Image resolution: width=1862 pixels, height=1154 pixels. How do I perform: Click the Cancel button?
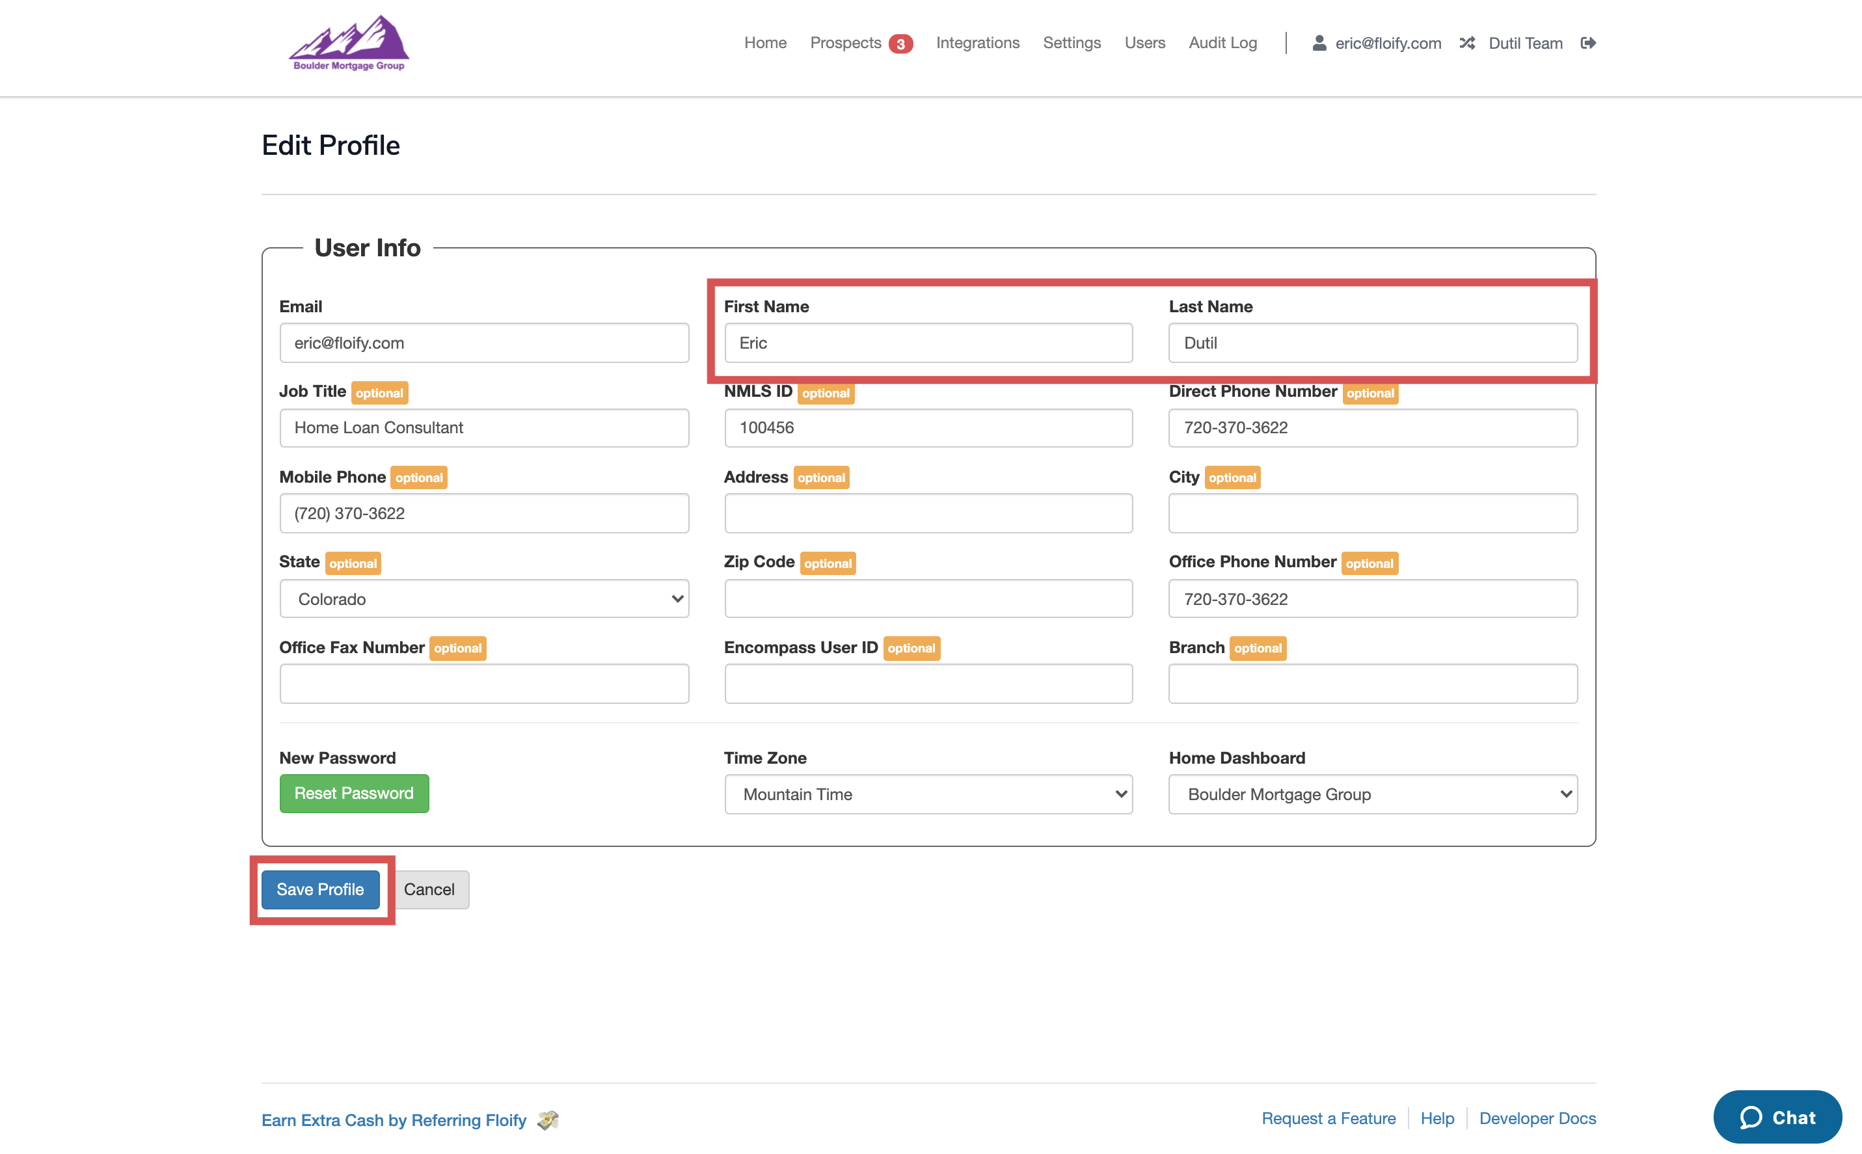point(429,889)
